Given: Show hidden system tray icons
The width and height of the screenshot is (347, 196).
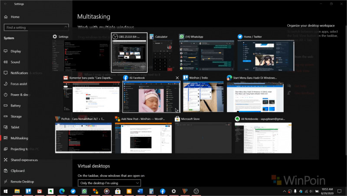Looking at the screenshot, I should (x=285, y=191).
